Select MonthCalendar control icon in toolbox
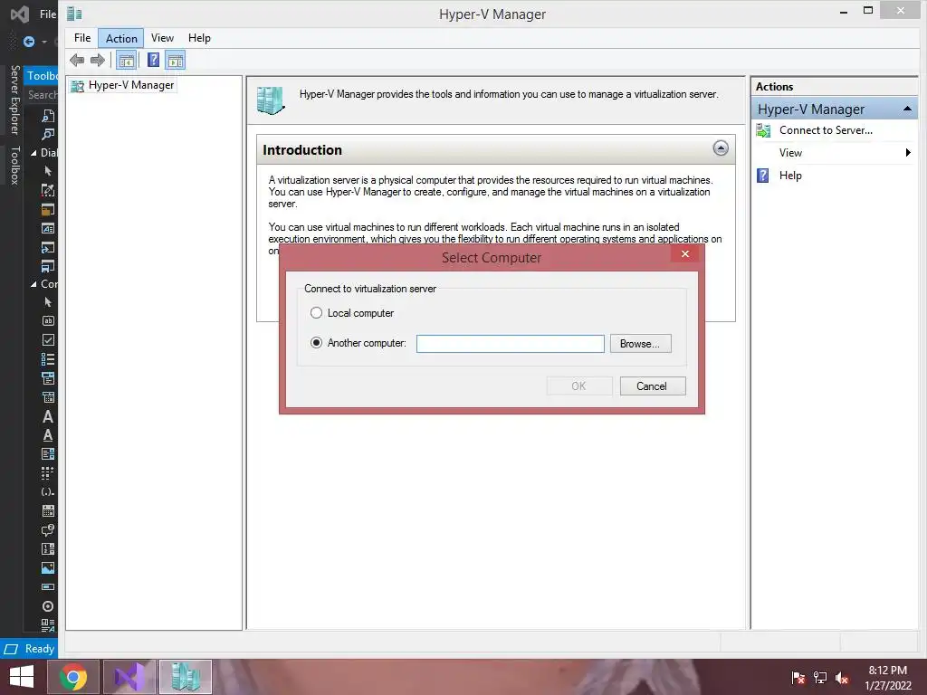 [48, 510]
